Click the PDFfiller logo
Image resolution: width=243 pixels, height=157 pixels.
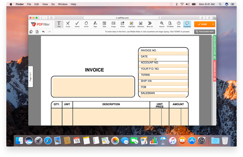click(x=40, y=24)
